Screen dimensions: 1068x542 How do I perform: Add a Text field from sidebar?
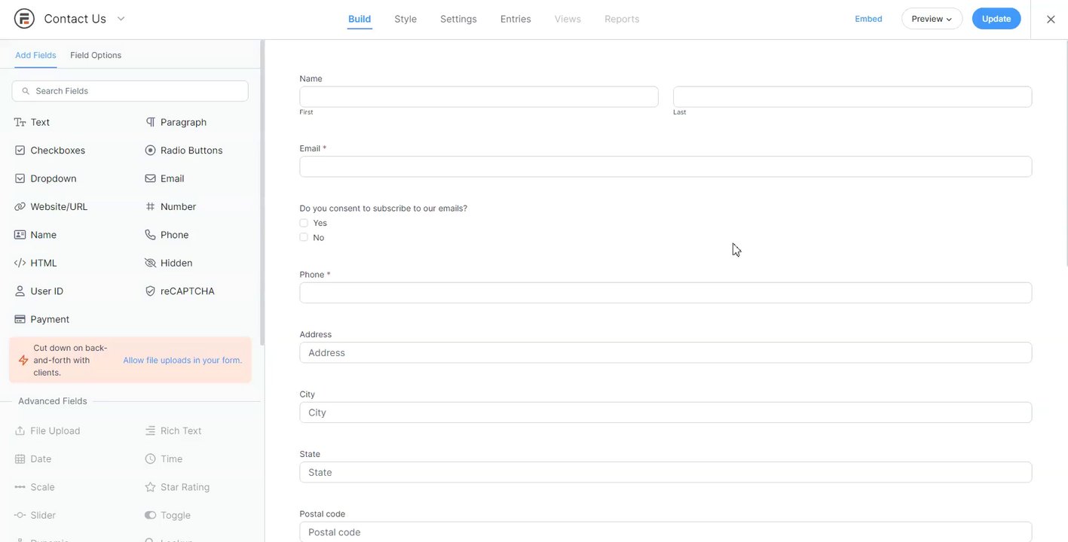[39, 122]
